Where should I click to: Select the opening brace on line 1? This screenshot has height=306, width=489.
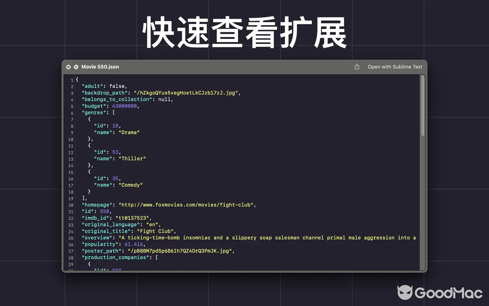(x=77, y=80)
